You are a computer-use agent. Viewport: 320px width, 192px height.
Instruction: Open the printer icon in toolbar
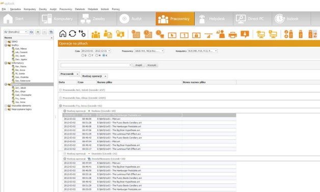pyautogui.click(x=233, y=35)
